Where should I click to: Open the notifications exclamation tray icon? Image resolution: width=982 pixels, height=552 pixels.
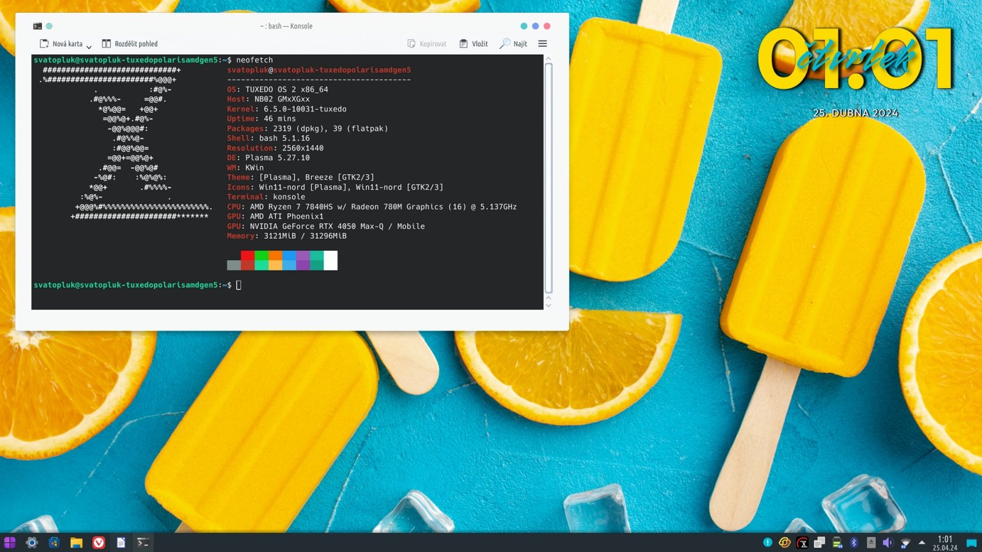pos(767,542)
